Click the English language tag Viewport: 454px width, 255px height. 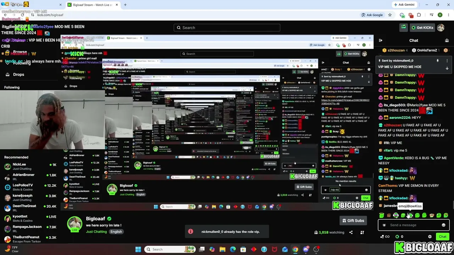tap(116, 232)
